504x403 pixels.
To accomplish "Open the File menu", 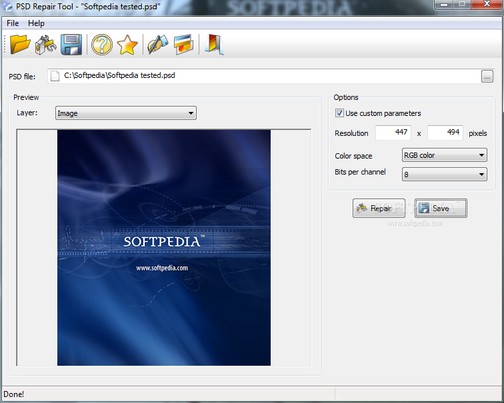I will tap(13, 23).
